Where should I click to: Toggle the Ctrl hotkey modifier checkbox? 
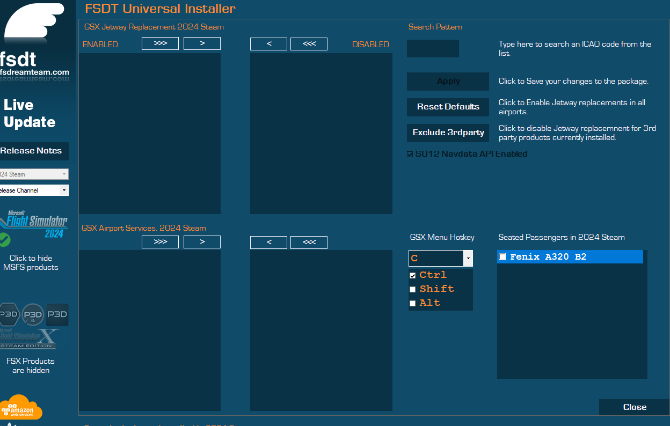413,275
